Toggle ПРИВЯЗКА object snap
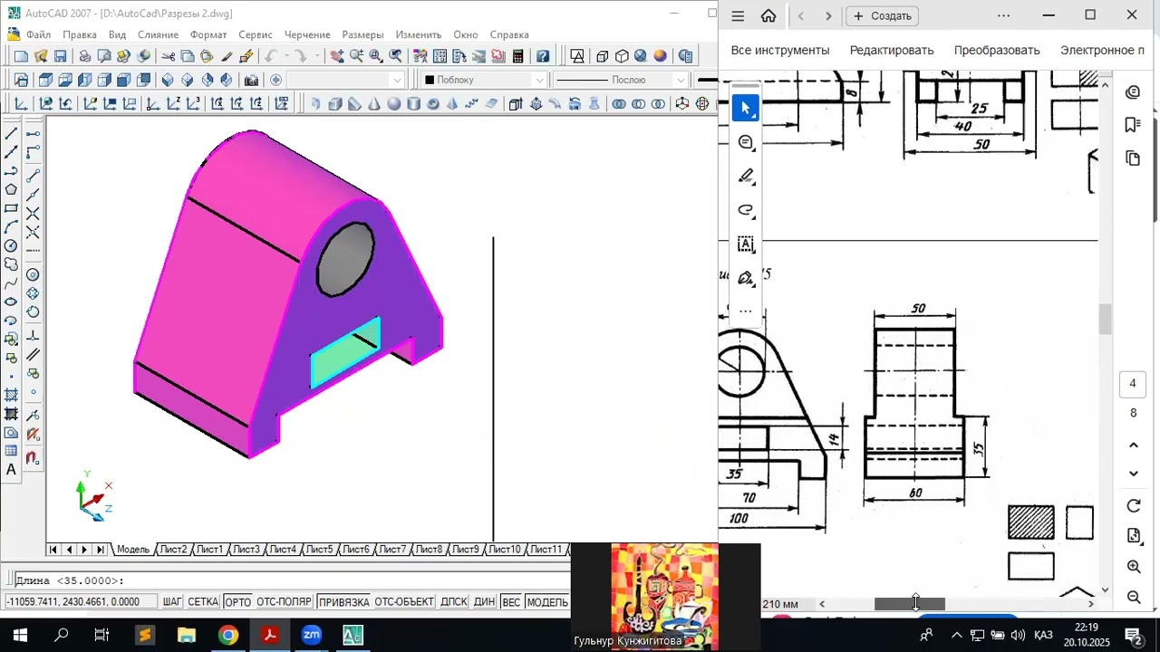The width and height of the screenshot is (1160, 652). 343,602
